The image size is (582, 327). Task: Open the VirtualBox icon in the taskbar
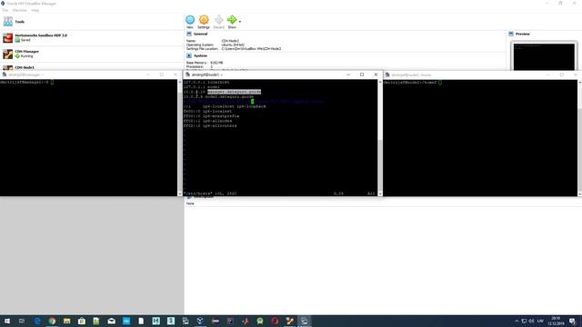tap(200, 321)
